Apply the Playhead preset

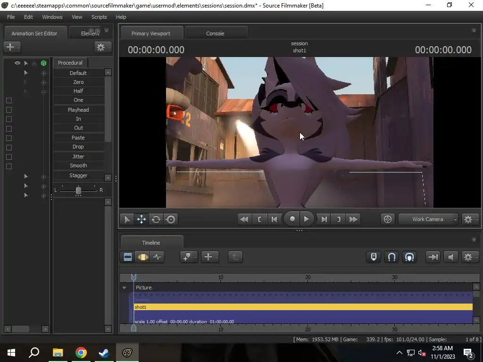tap(79, 110)
